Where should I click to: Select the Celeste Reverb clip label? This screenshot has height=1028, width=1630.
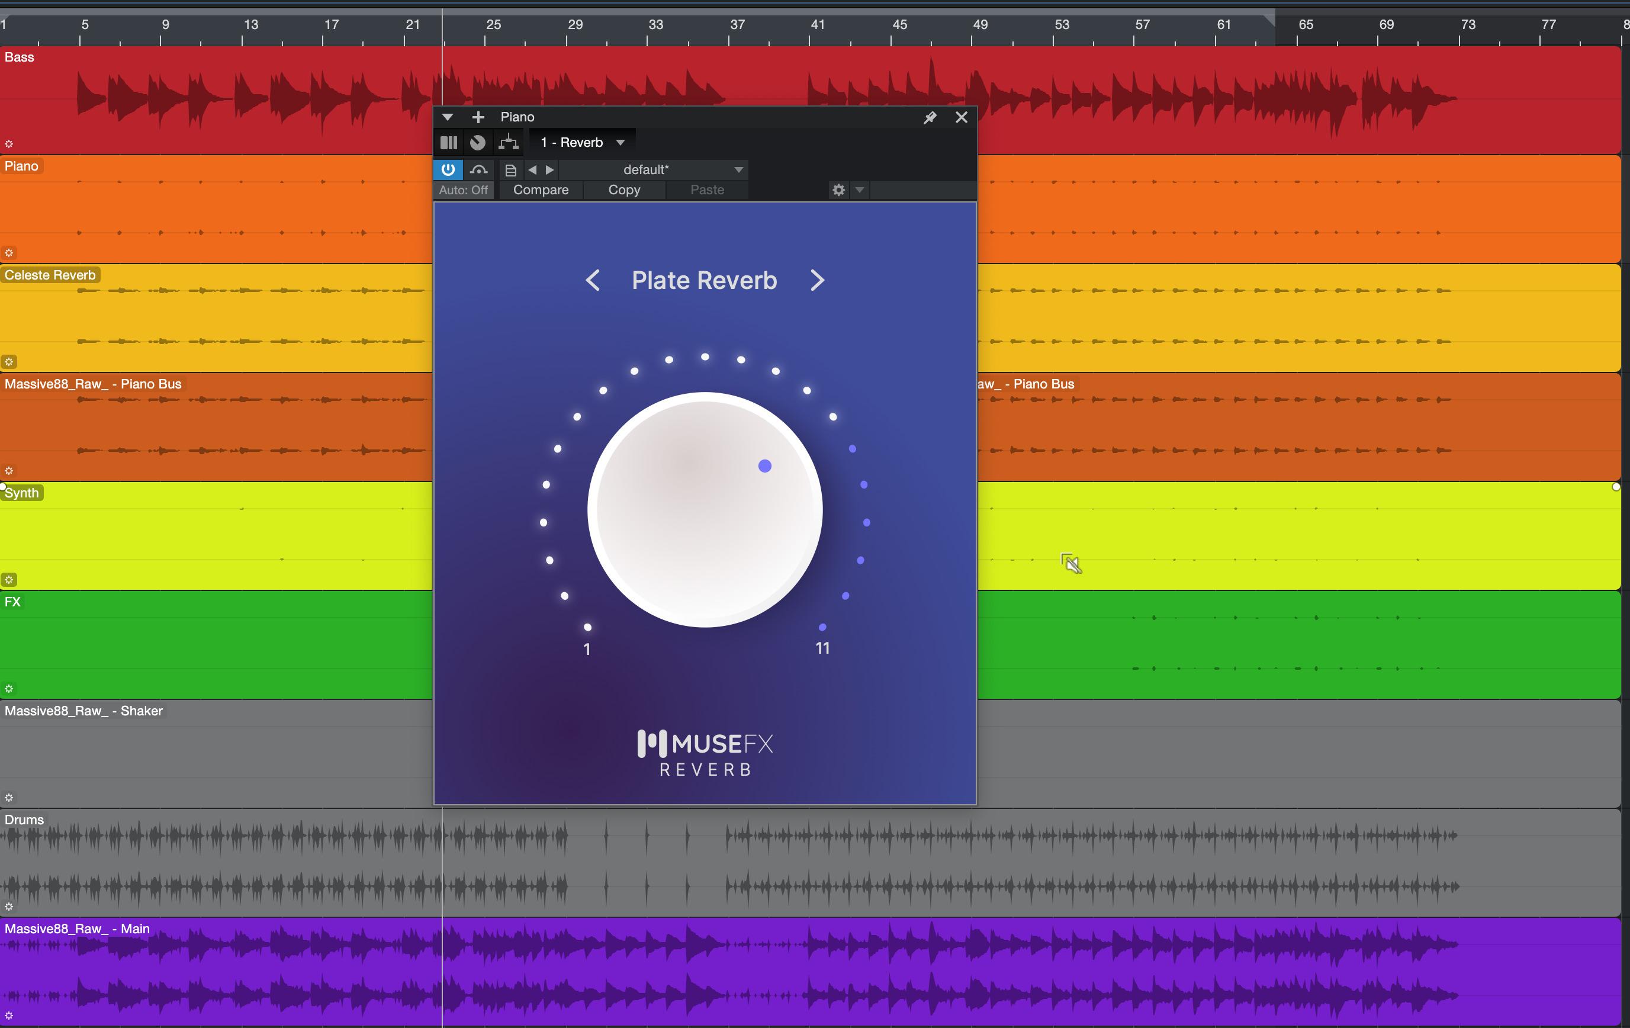click(x=50, y=275)
